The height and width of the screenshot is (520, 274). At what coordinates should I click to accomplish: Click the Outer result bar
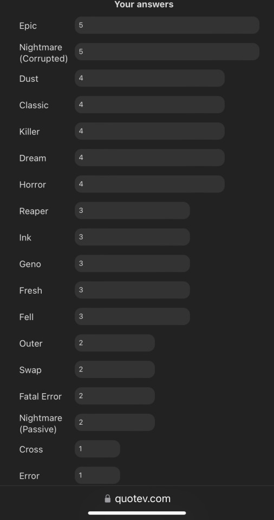[115, 343]
